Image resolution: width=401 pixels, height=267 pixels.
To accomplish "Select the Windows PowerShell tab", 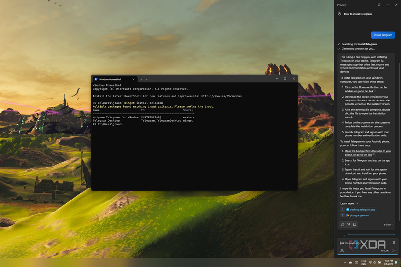I will pos(114,79).
